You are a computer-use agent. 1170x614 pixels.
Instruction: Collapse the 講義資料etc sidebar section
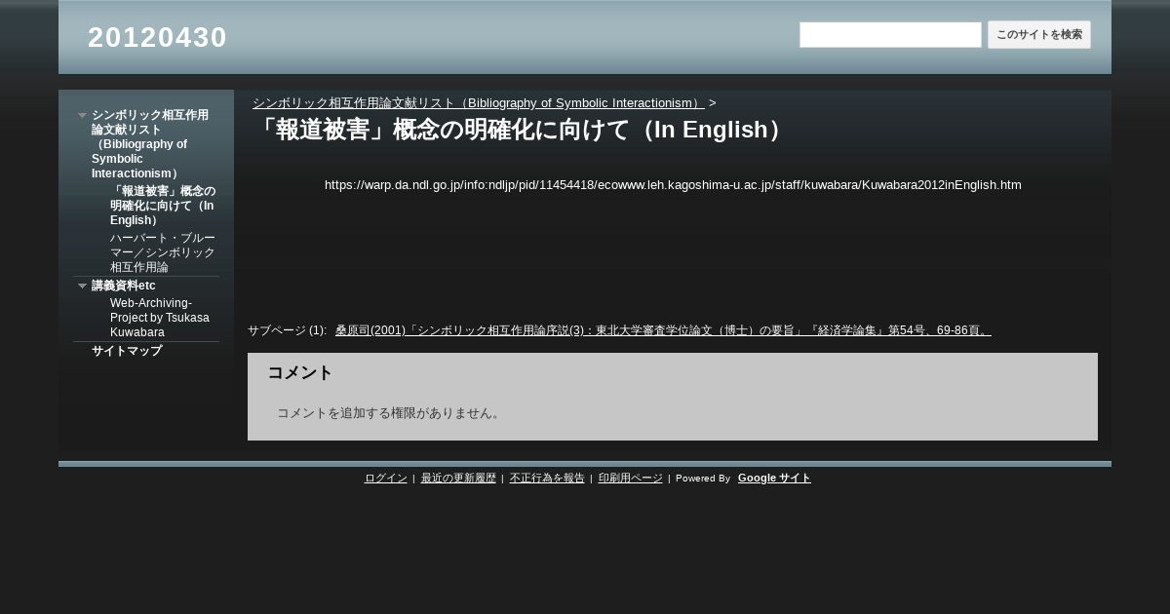coord(83,286)
